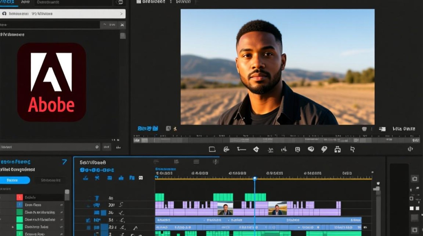This screenshot has height=236, width=423.
Task: Click the blue timeline playhead handle
Action: point(255,178)
